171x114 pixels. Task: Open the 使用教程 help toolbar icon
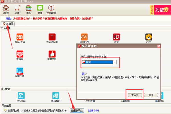[51, 10]
